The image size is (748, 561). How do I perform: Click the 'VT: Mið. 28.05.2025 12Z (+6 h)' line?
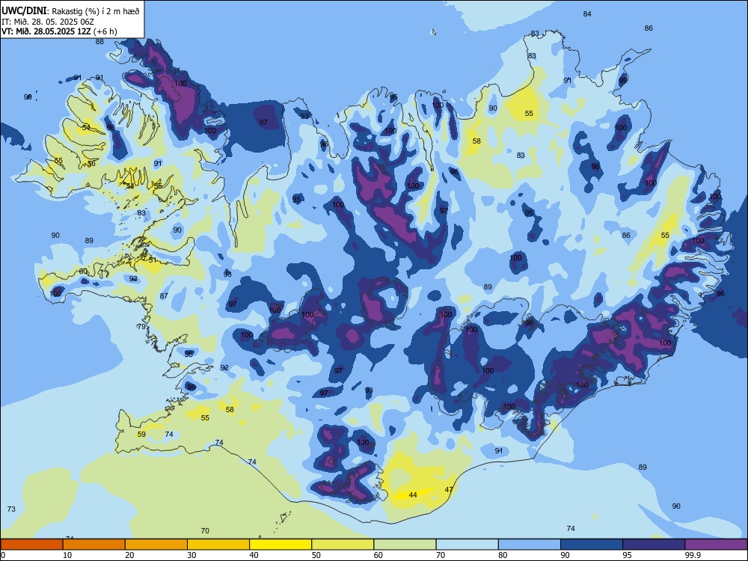click(x=59, y=31)
